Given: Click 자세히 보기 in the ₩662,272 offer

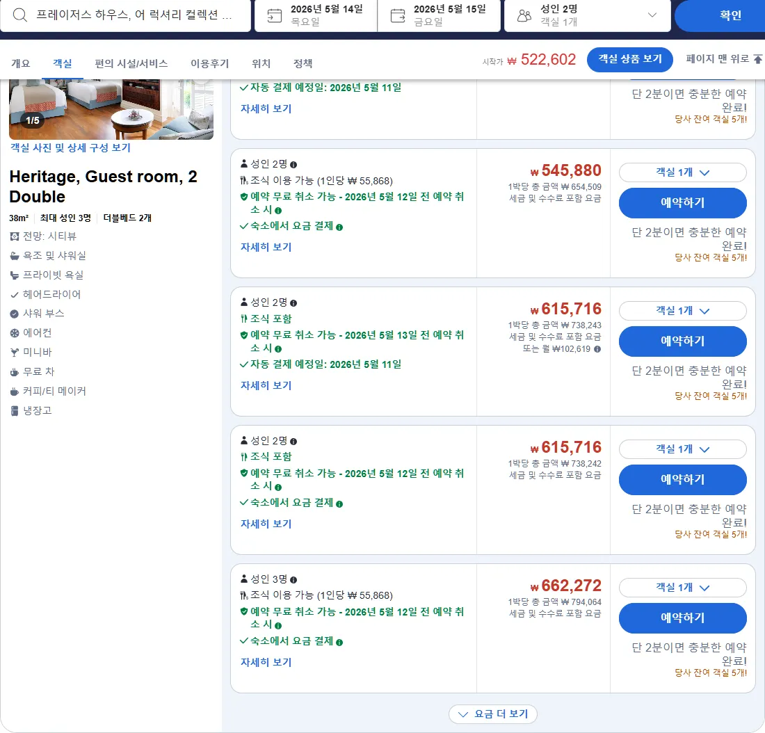Looking at the screenshot, I should [266, 663].
